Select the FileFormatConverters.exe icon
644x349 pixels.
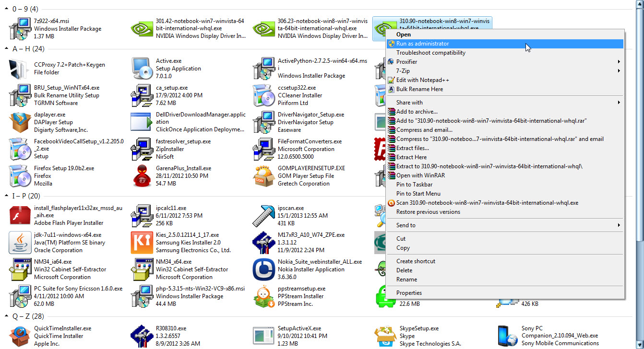[x=263, y=149]
